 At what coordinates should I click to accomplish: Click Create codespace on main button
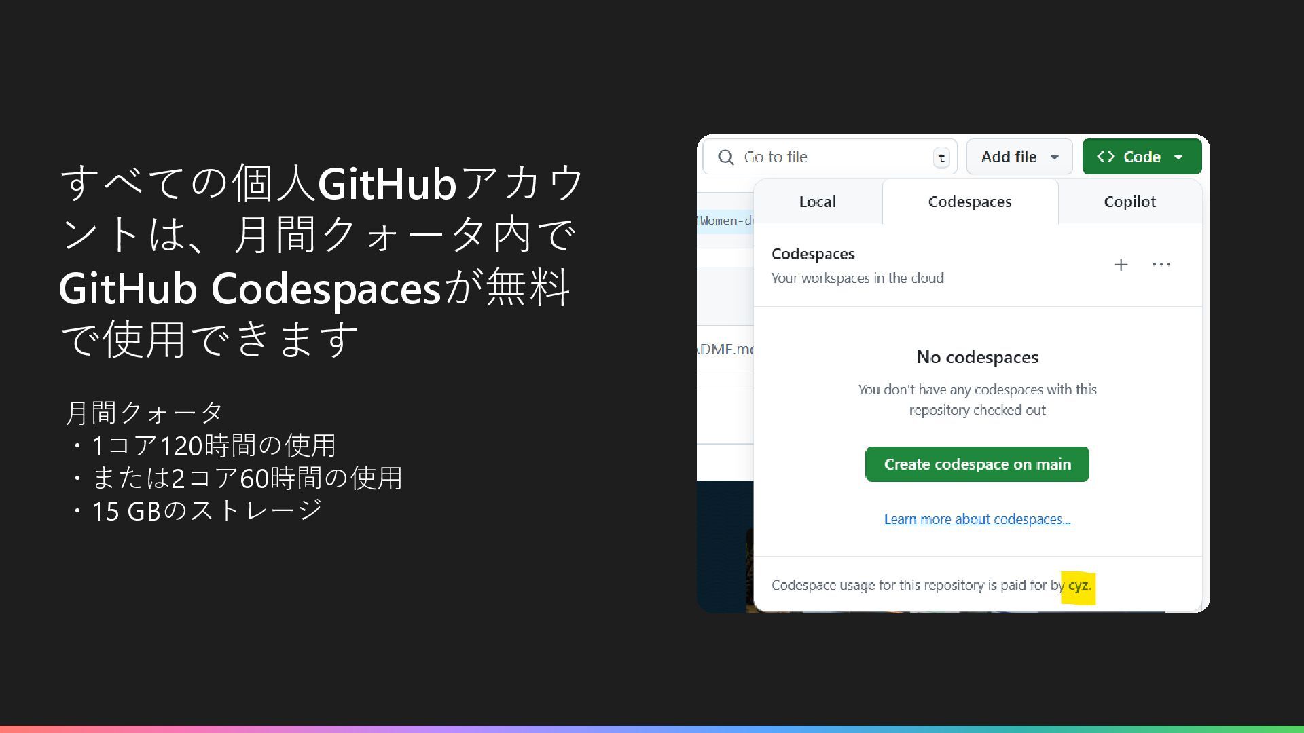977,464
